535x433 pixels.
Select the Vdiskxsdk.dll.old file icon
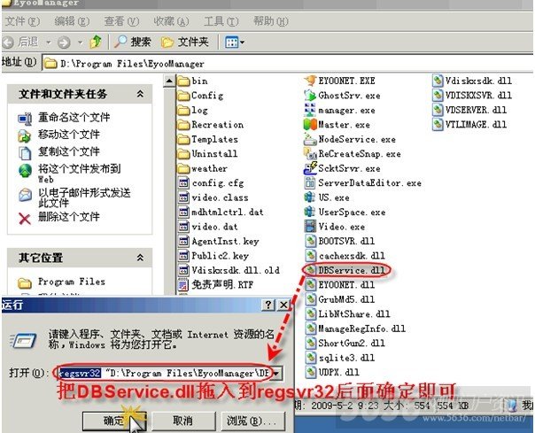[183, 271]
